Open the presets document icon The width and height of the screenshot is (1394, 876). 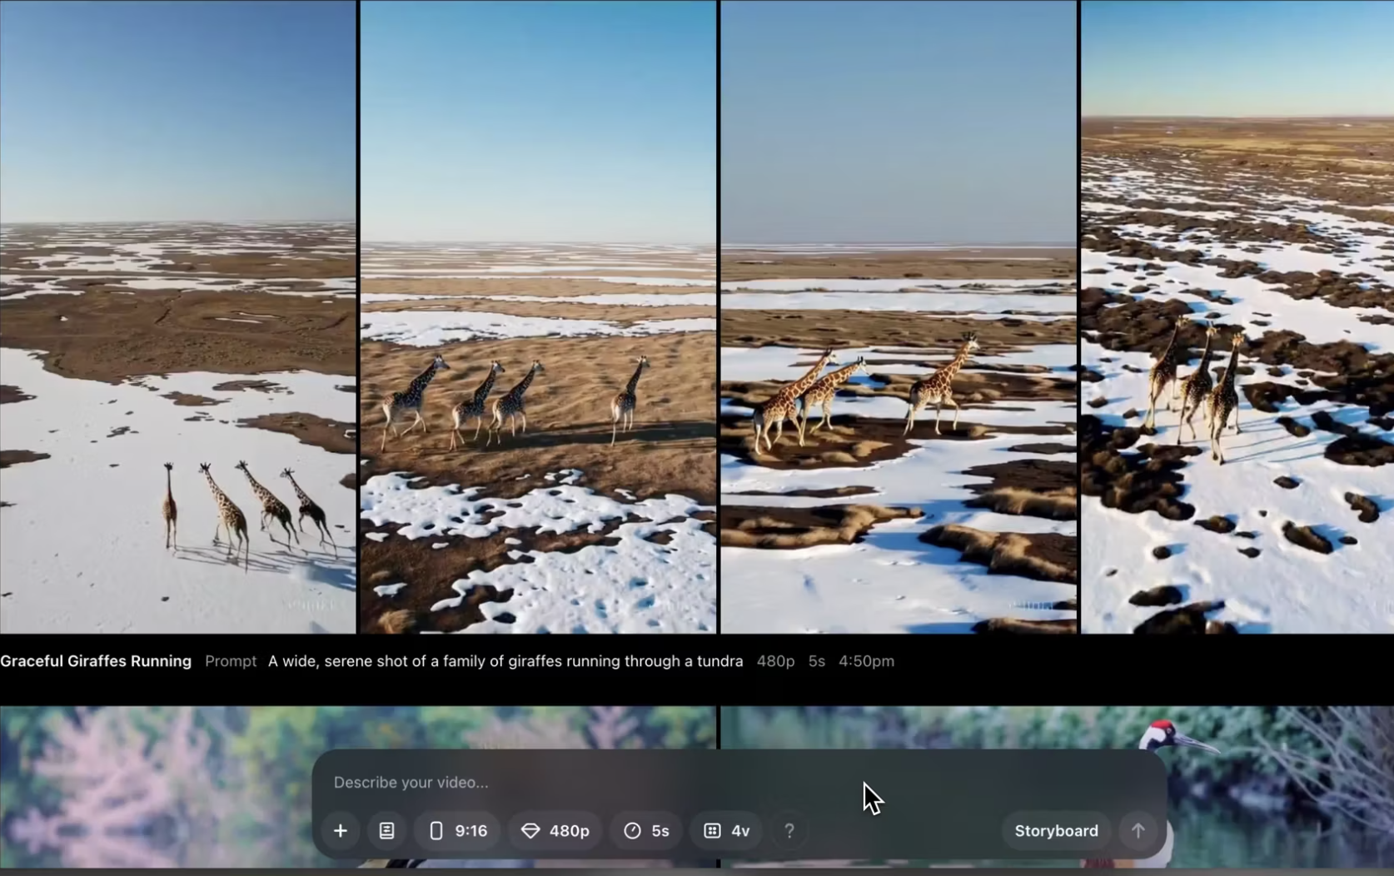point(387,830)
